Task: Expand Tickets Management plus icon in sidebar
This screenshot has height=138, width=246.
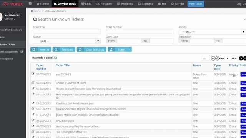Action: [22, 51]
